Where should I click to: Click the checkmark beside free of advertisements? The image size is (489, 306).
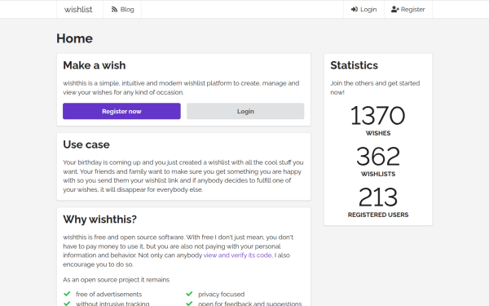point(67,294)
